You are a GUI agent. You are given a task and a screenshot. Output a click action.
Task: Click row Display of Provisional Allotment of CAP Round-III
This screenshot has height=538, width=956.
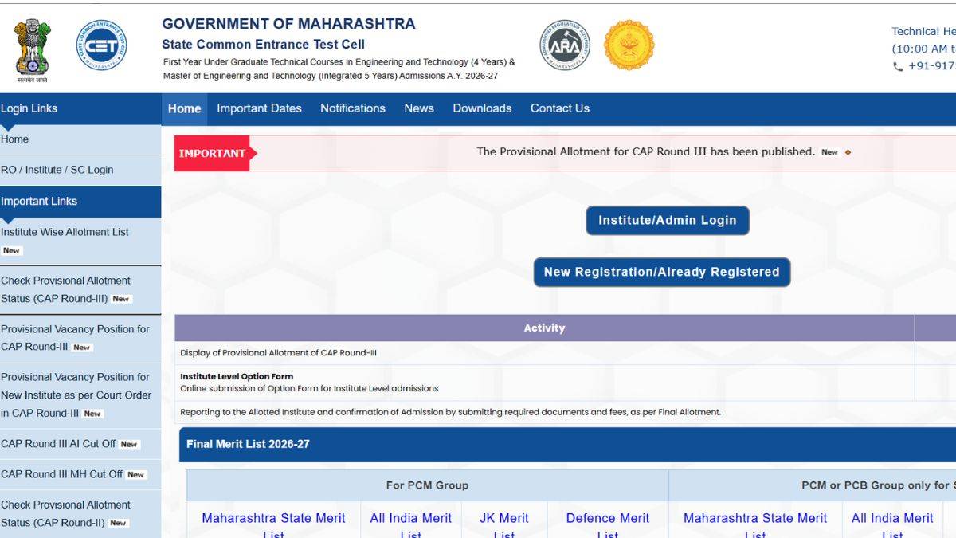tap(544, 353)
